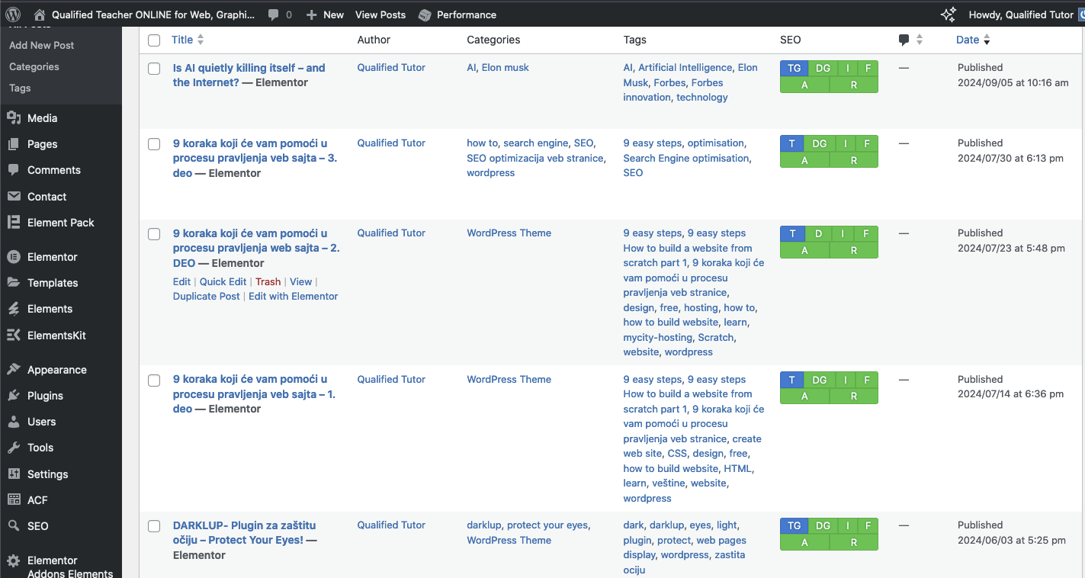Select the DARKLUP post checkbox

154,526
